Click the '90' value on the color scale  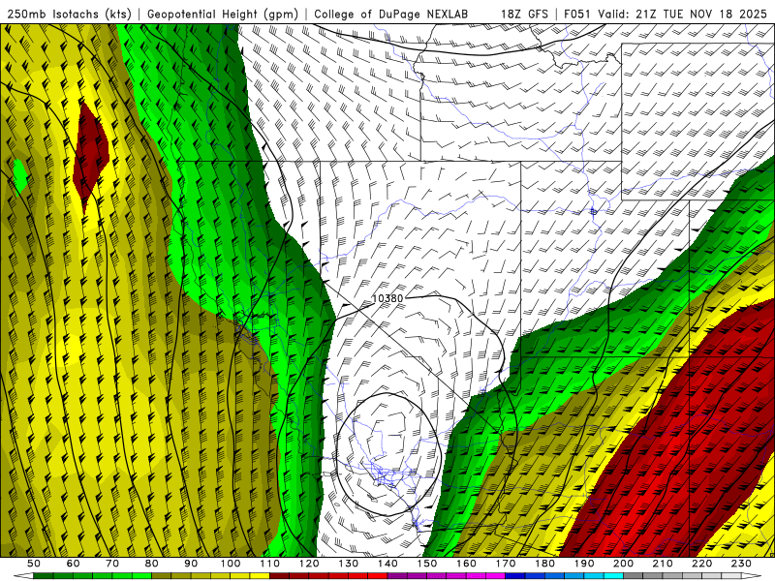pos(191,564)
